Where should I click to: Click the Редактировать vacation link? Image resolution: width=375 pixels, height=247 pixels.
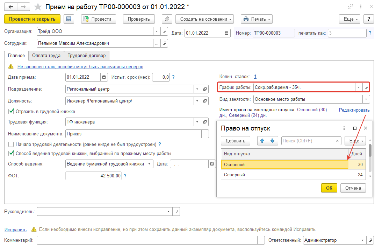pos(354,110)
